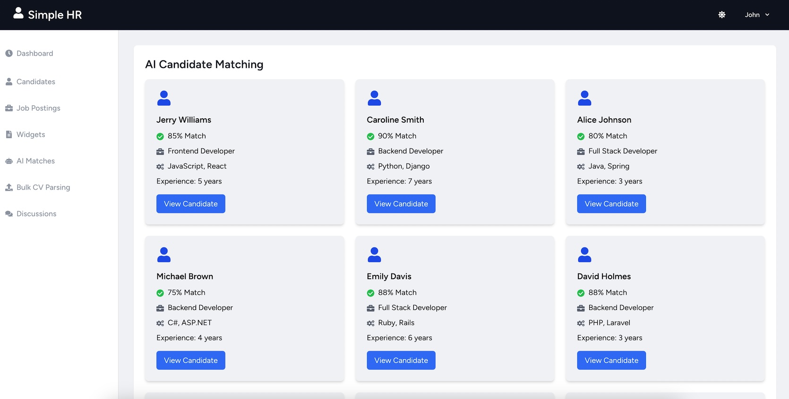The width and height of the screenshot is (789, 399).
Task: Click the Widgets document icon
Action: [x=9, y=134]
